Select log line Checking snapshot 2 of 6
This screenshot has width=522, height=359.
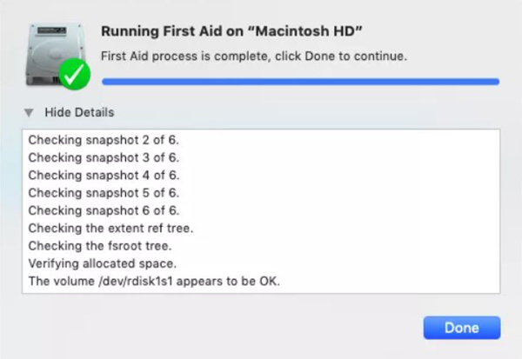click(104, 140)
